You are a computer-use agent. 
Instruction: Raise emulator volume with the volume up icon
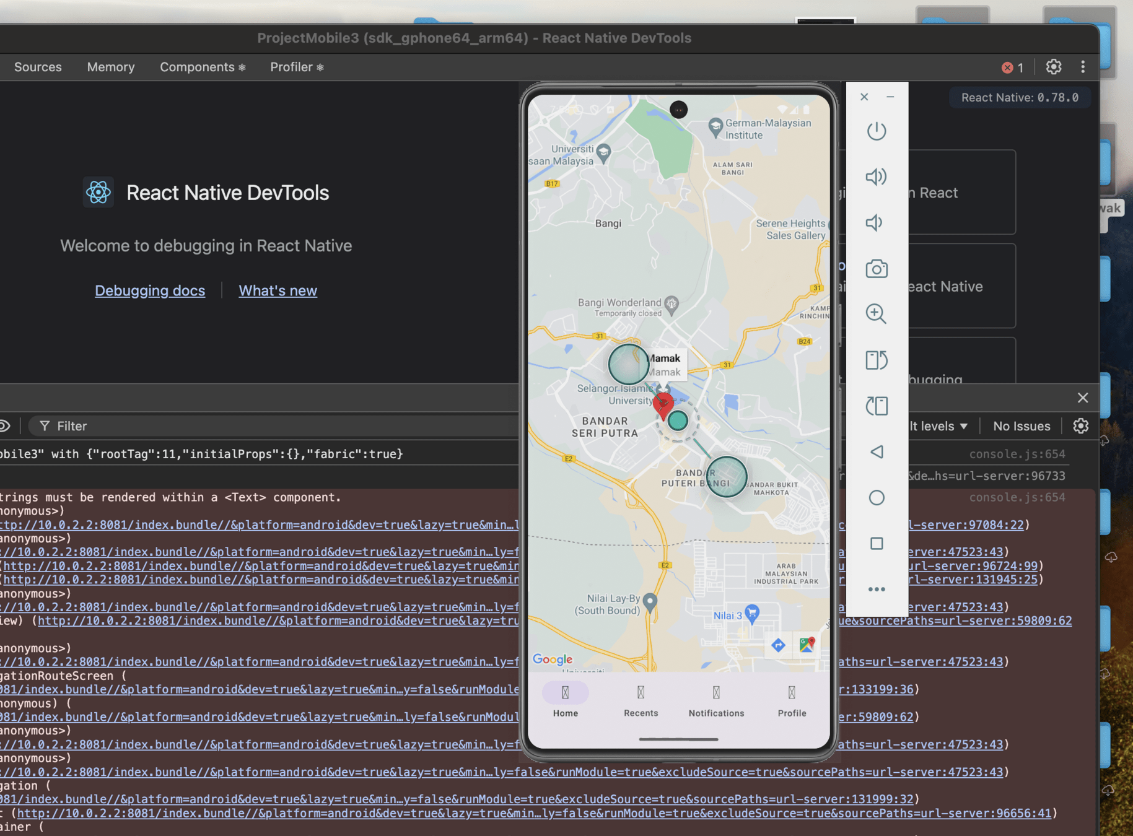coord(877,177)
